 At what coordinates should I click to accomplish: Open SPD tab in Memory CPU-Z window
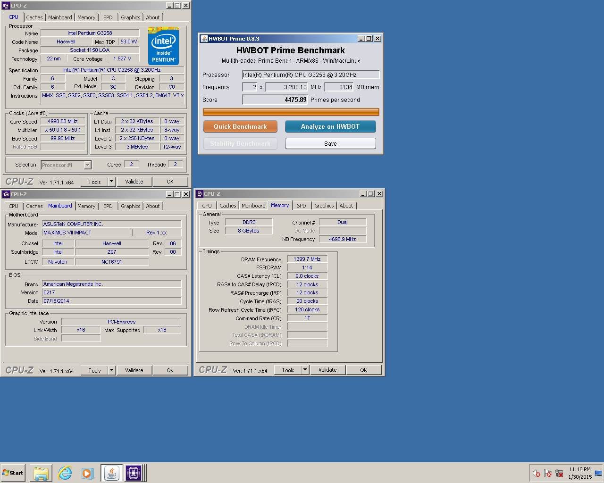(x=302, y=206)
